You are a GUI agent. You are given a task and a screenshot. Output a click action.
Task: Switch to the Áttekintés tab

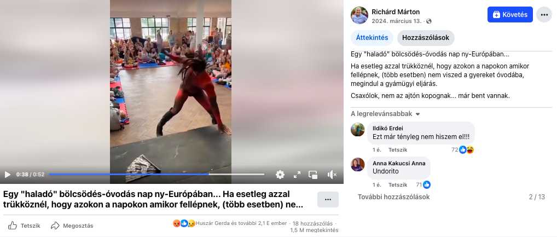coord(372,38)
